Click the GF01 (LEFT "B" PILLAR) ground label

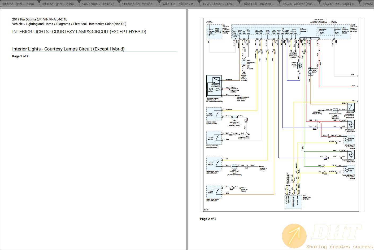[243, 137]
